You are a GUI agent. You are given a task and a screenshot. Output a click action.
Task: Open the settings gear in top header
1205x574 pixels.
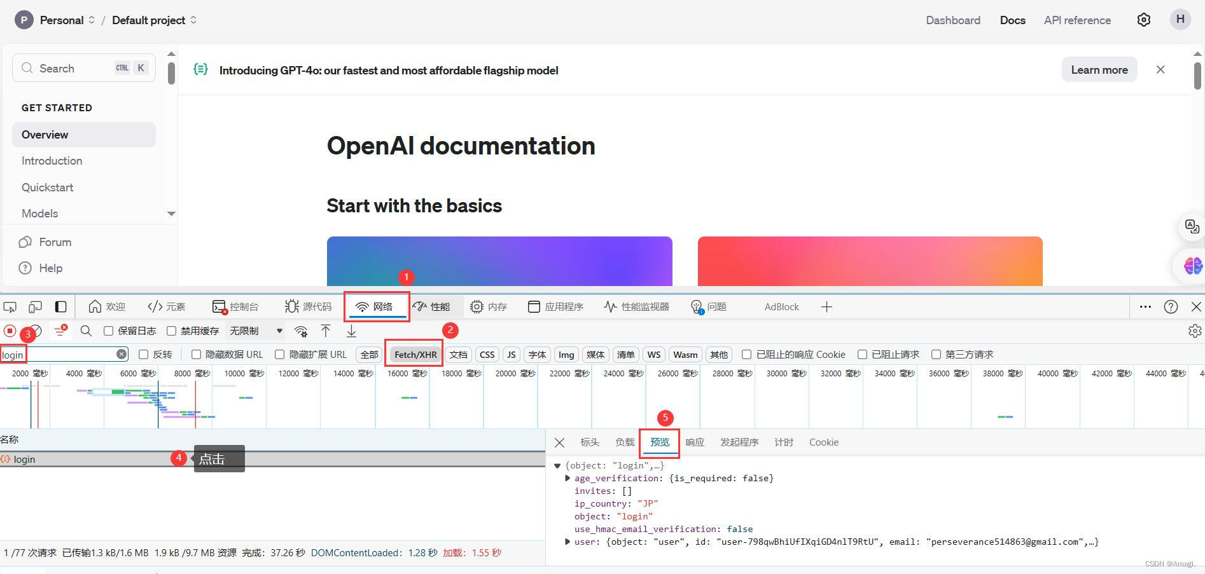tap(1143, 20)
